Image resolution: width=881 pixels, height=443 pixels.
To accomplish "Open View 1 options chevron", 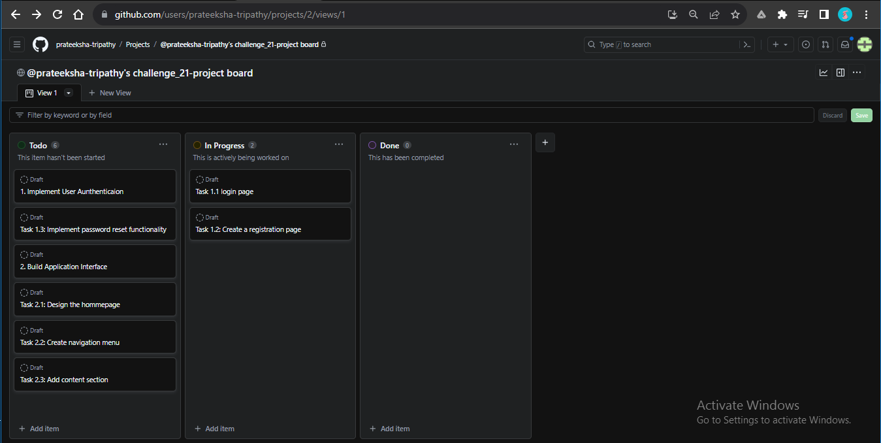I will coord(68,93).
